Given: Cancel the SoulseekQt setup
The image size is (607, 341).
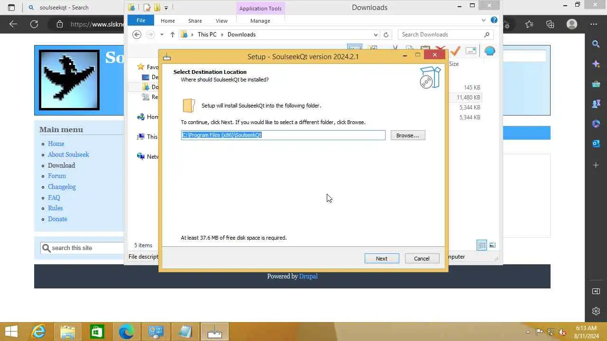Looking at the screenshot, I should pyautogui.click(x=422, y=259).
